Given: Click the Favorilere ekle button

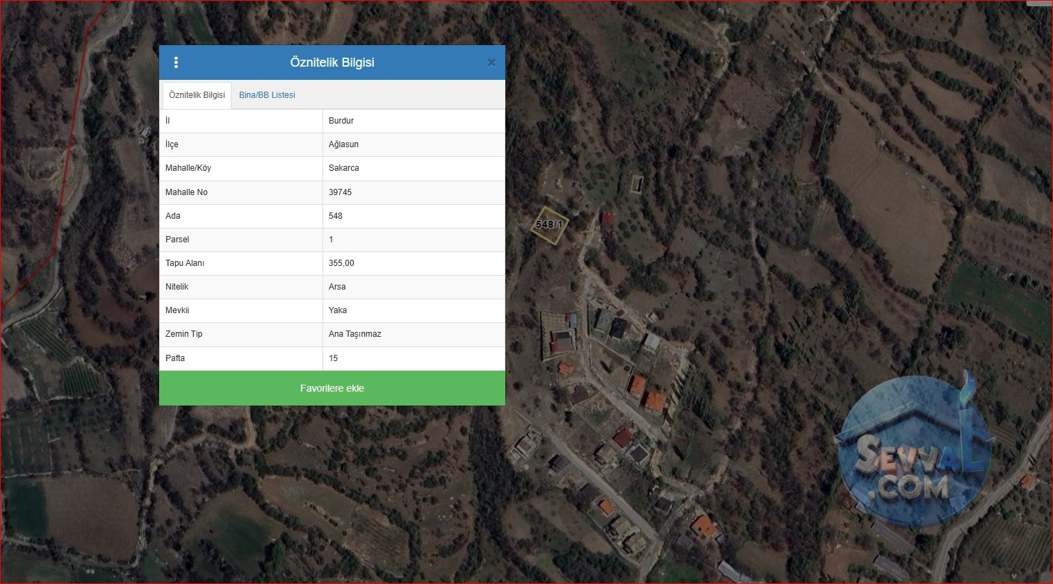Looking at the screenshot, I should tap(332, 388).
